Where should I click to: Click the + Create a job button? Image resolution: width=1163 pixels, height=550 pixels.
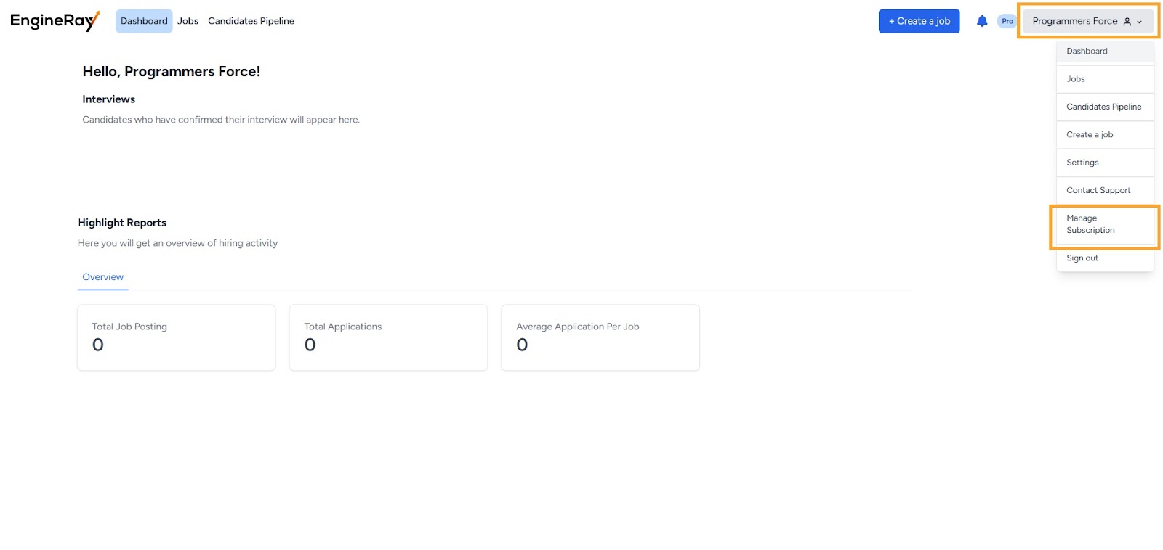[x=919, y=21]
